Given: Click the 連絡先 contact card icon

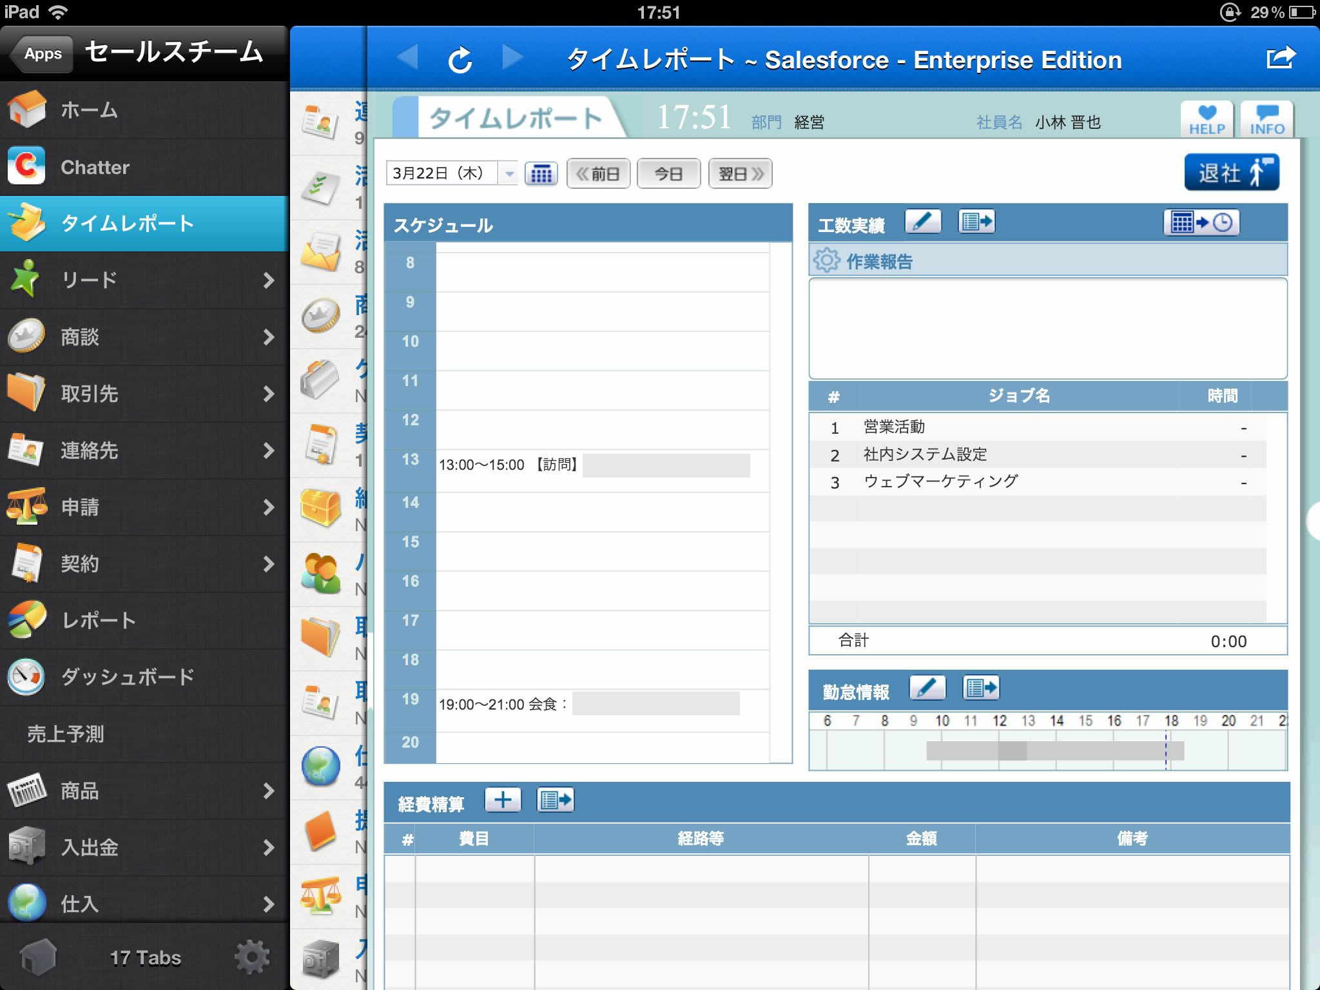Looking at the screenshot, I should click(x=26, y=449).
